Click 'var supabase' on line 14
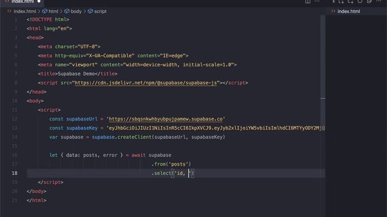387x217 pixels. coord(67,137)
